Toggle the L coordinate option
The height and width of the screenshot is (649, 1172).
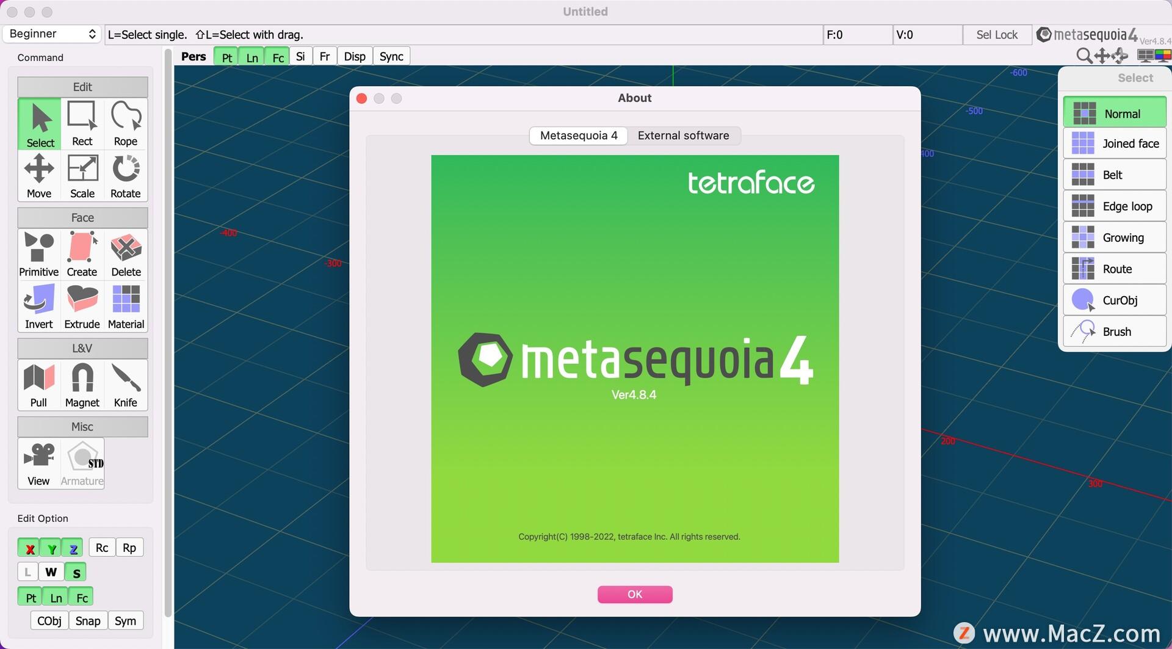tap(27, 572)
